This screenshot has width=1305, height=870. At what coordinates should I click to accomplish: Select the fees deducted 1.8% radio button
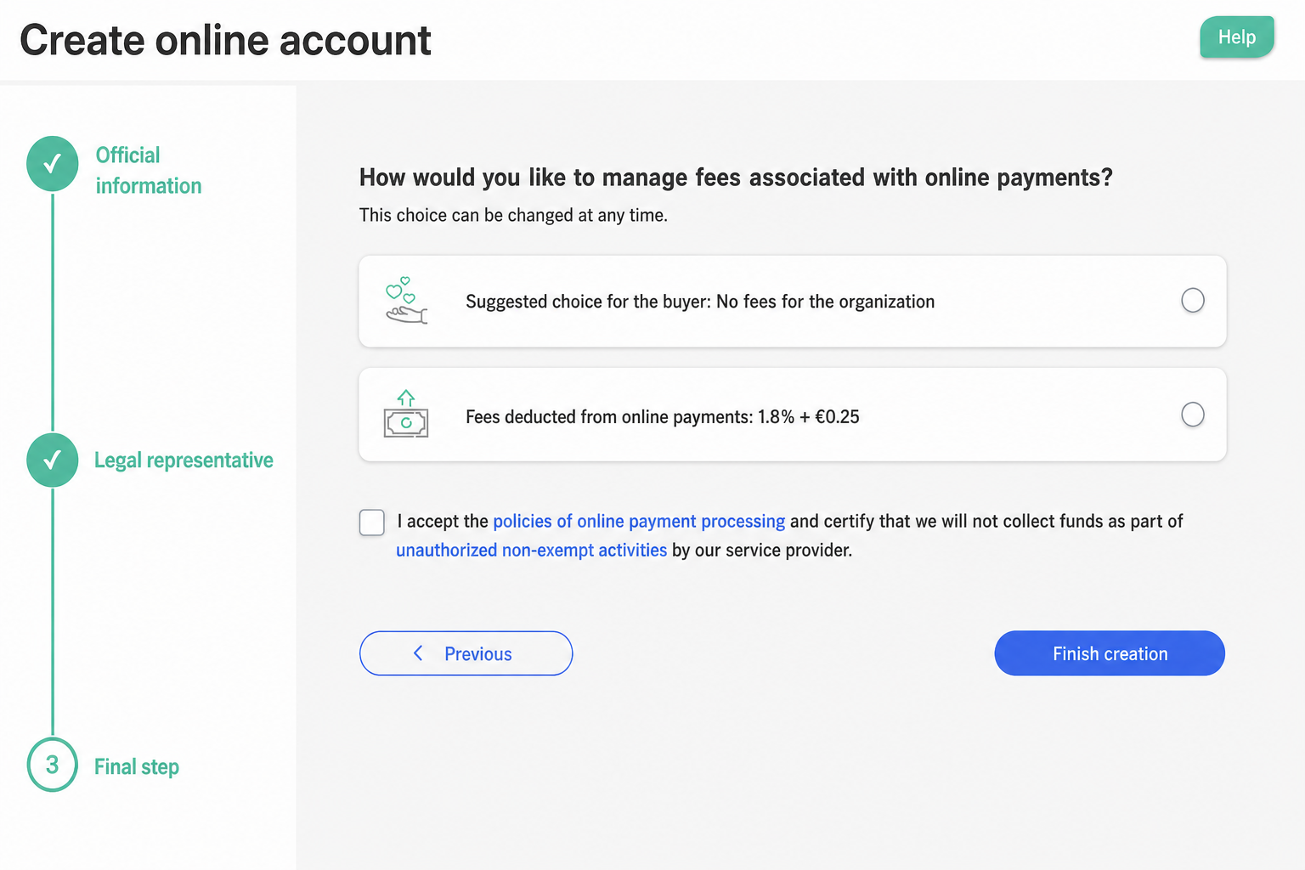pyautogui.click(x=1193, y=415)
